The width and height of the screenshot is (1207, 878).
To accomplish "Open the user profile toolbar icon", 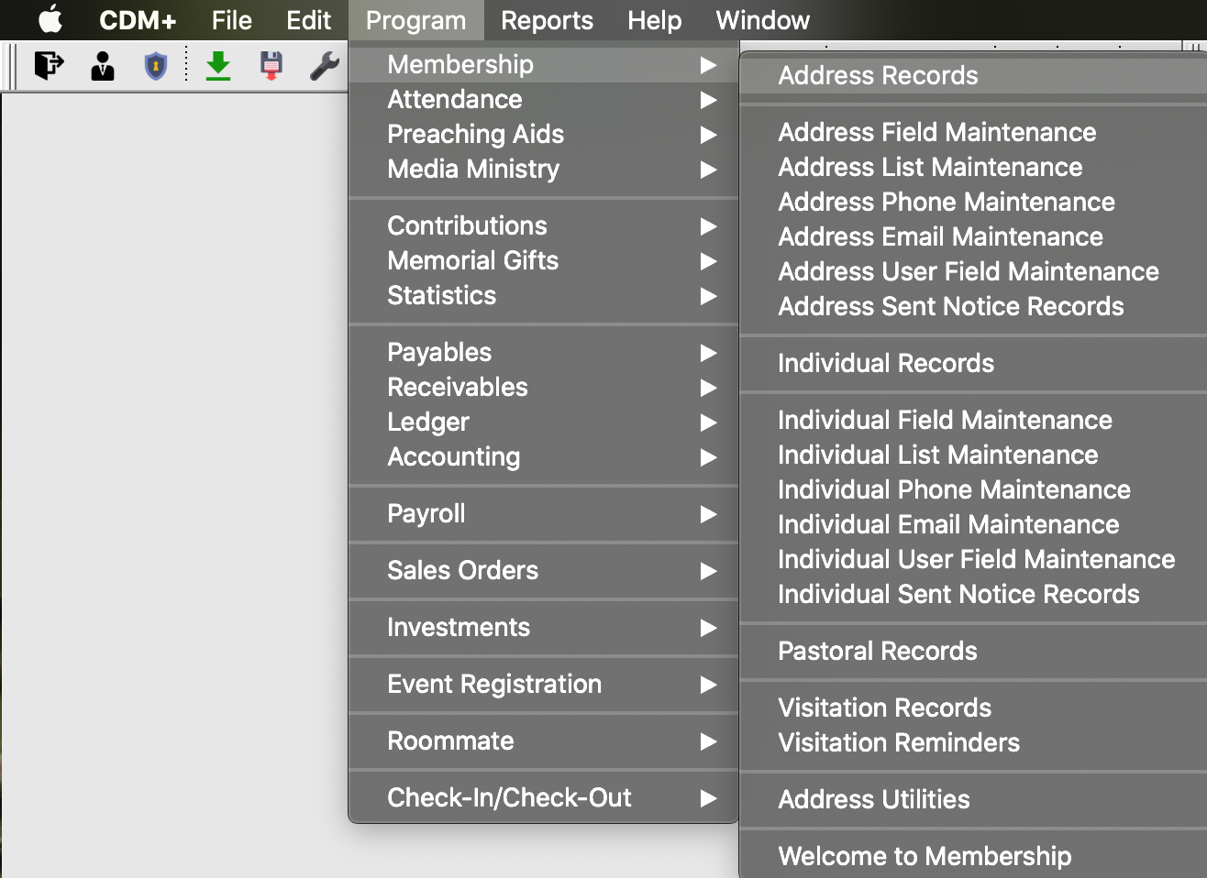I will (102, 66).
